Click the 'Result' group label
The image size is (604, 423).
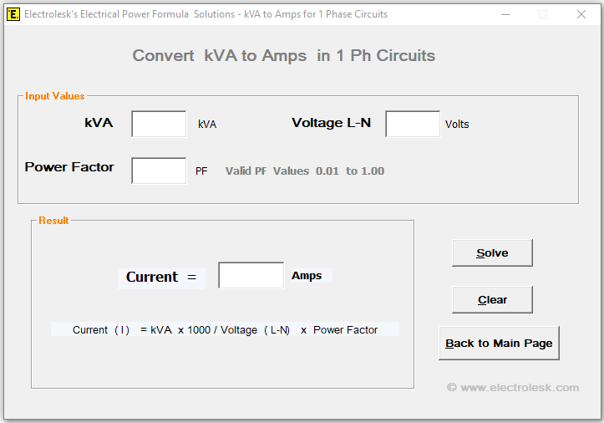point(53,221)
